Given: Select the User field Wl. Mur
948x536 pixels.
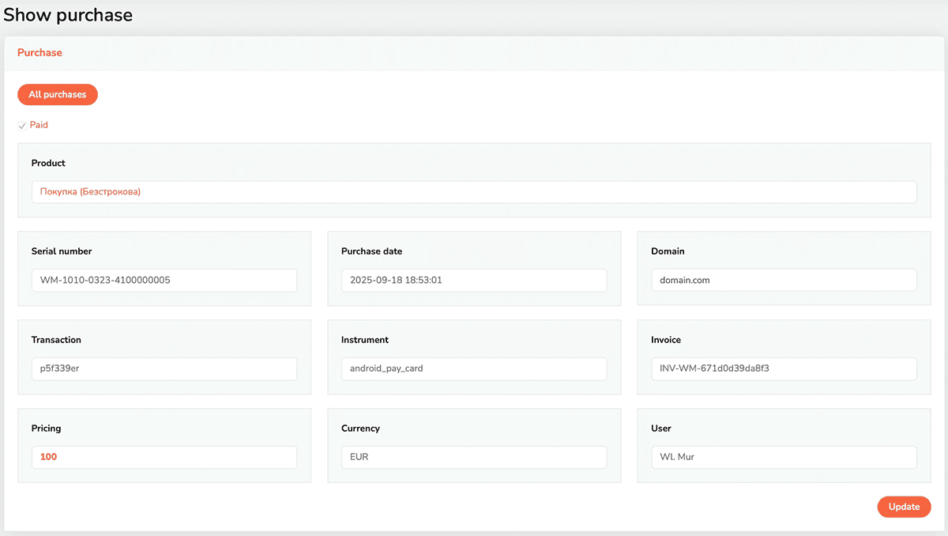Looking at the screenshot, I should (x=784, y=457).
